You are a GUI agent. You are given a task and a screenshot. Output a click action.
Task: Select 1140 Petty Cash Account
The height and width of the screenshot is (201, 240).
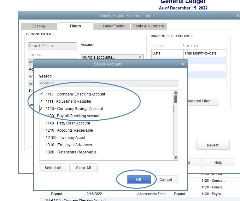point(106,123)
